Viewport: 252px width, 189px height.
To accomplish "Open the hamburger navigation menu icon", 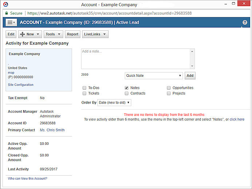I will 11,22.
